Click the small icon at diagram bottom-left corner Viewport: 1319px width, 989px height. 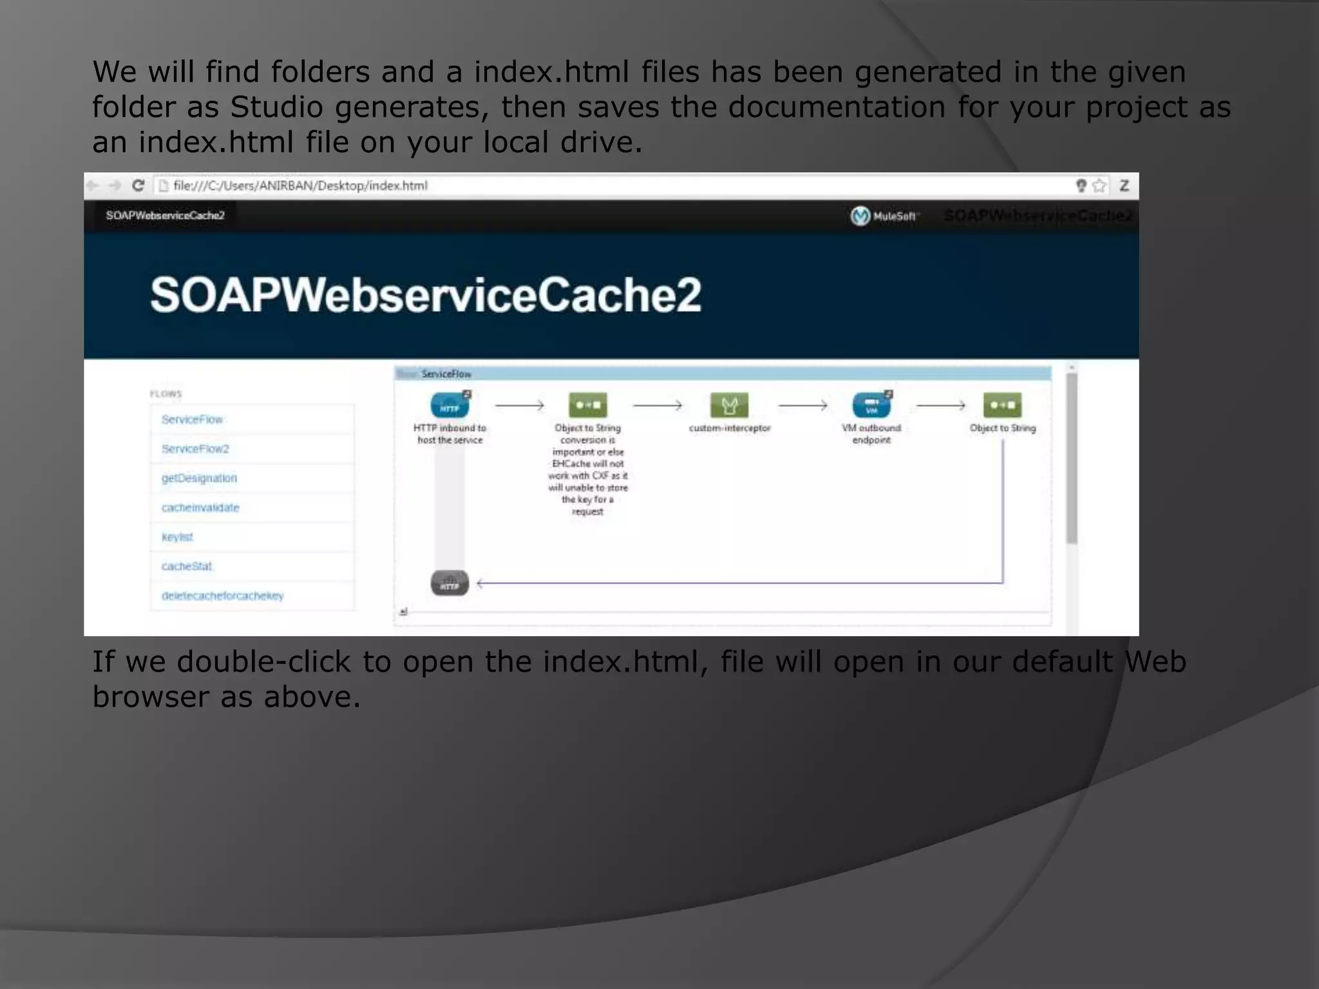403,611
